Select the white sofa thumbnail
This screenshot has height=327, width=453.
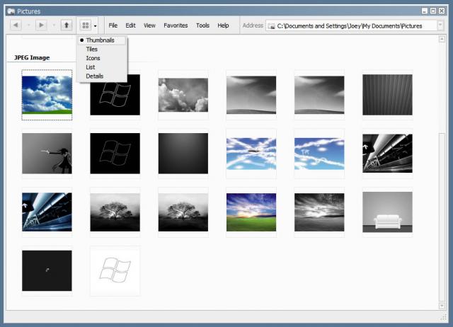click(x=387, y=212)
